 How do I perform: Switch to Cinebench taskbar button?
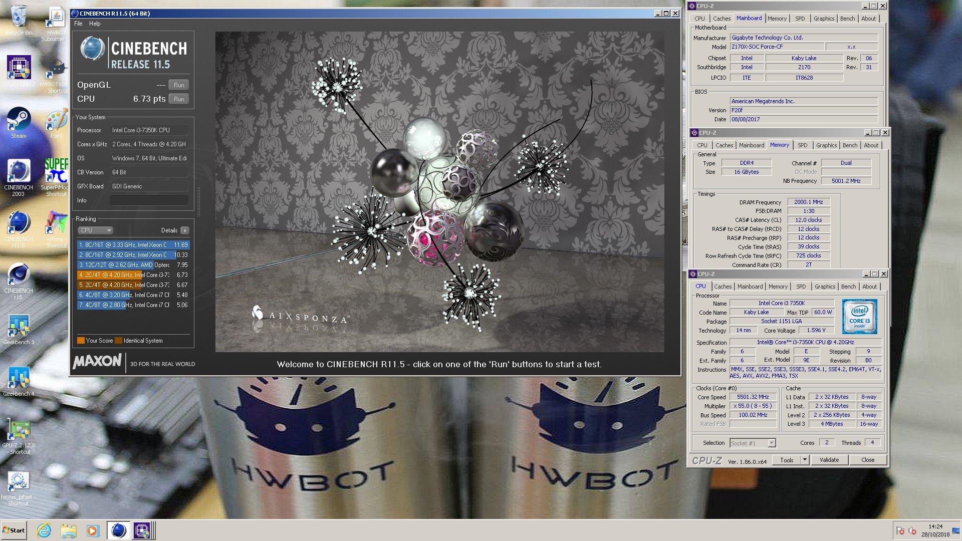[118, 530]
